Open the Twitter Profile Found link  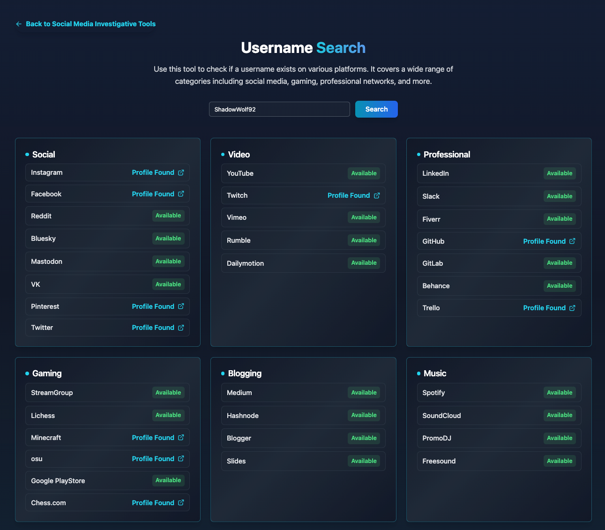[153, 328]
